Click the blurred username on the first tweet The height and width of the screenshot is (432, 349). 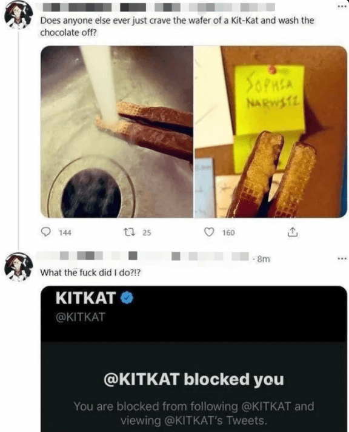pyautogui.click(x=159, y=7)
